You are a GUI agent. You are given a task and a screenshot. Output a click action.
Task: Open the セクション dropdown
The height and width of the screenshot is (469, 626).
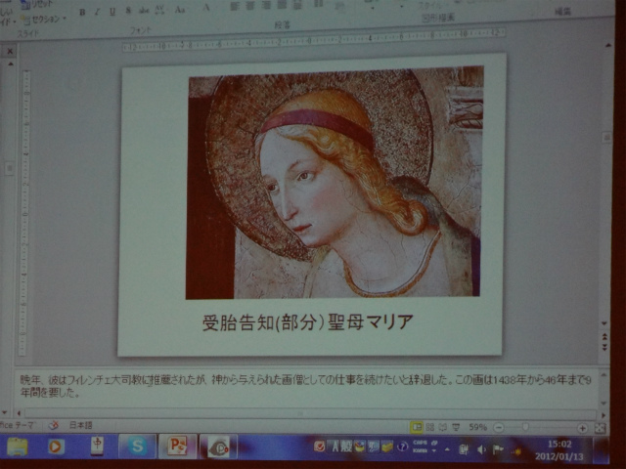point(44,19)
